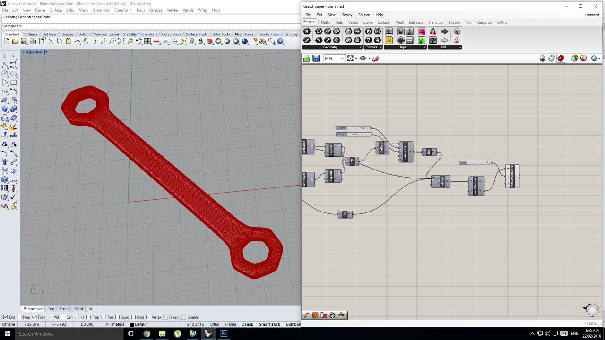Switch to the Kangaroo tab in Grasshopper
The width and height of the screenshot is (605, 340).
click(x=484, y=22)
